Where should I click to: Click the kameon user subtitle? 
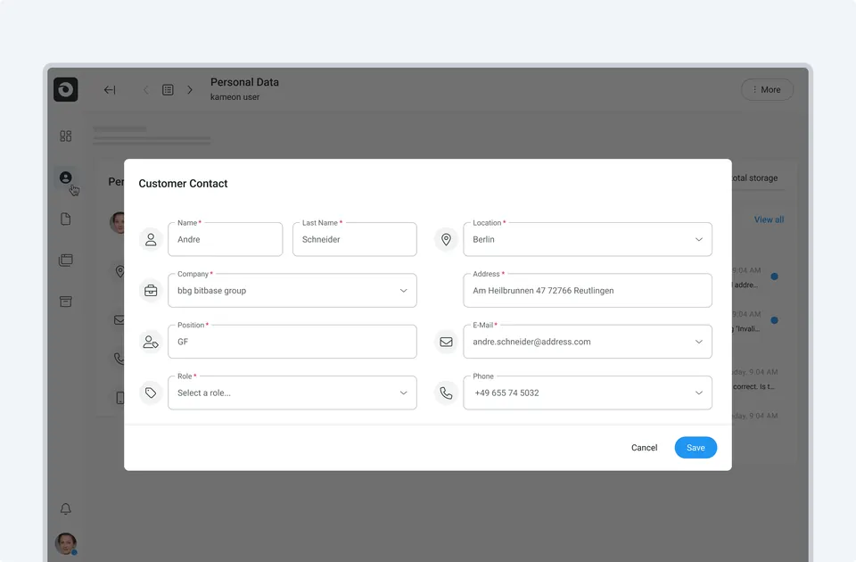pyautogui.click(x=235, y=97)
